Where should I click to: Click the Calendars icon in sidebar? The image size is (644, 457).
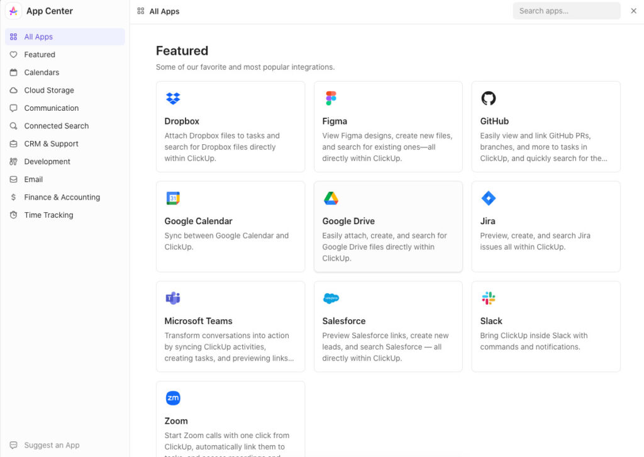[x=14, y=72]
